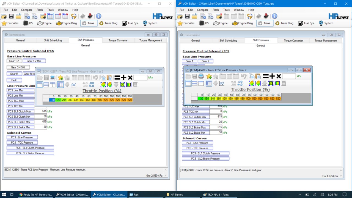
Task: Open Trans Diag section in right VCM Editor
Action: coord(284,23)
